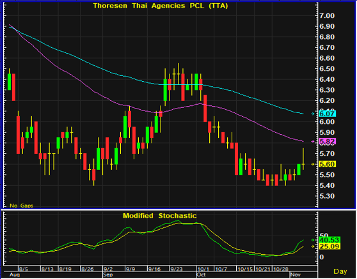Click the 6.00 price axis label
This screenshot has width=357, height=279.
pyautogui.click(x=327, y=122)
